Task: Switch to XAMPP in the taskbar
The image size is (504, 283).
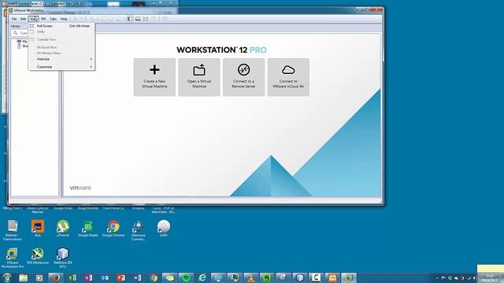Action: click(x=332, y=277)
